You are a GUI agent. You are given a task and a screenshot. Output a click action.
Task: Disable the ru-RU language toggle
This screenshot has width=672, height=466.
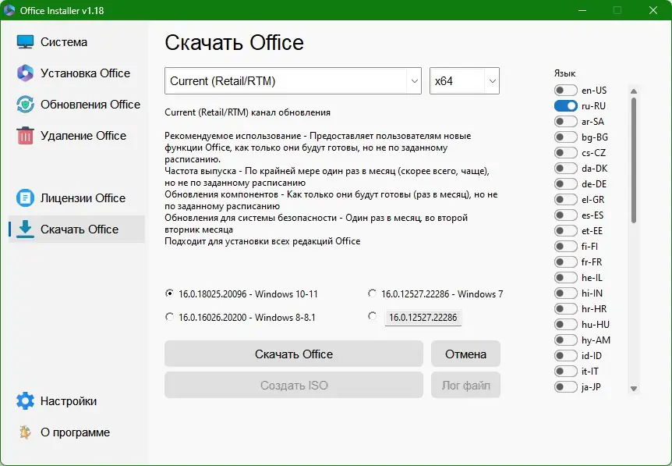click(564, 105)
